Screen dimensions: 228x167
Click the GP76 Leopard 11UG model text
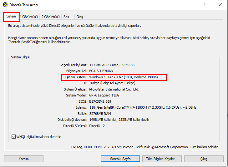(x=104, y=95)
